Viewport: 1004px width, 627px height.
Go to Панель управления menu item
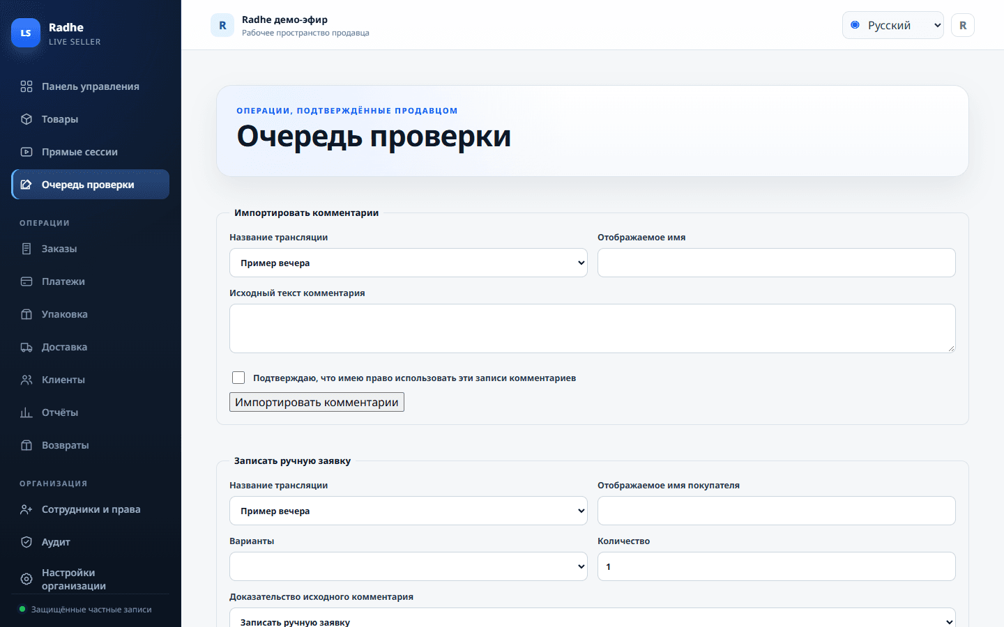tap(91, 86)
